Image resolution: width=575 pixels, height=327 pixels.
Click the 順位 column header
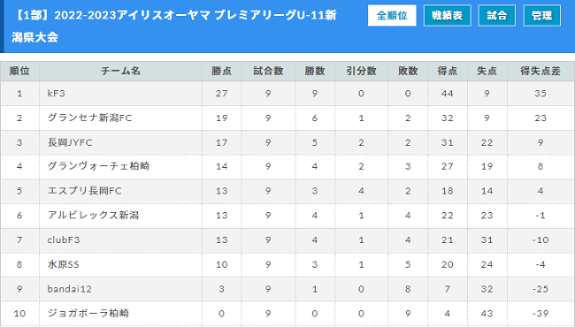click(x=19, y=71)
